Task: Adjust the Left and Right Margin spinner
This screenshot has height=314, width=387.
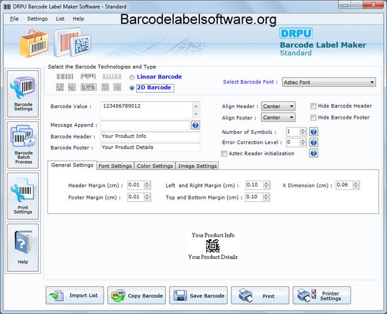Action: click(266, 185)
